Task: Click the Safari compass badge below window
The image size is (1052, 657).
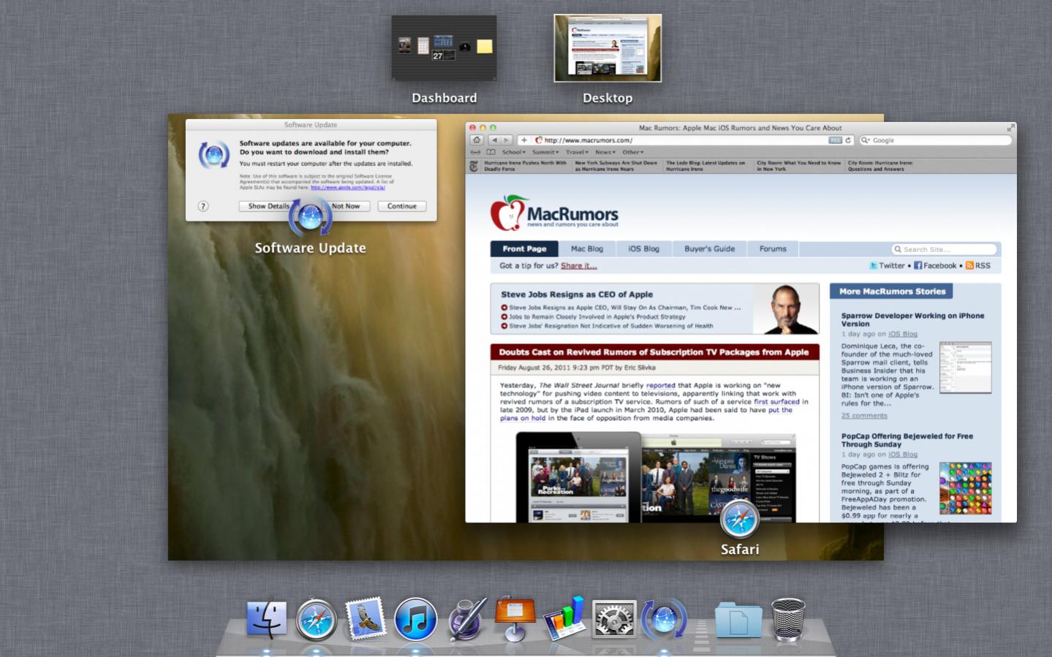Action: tap(739, 520)
